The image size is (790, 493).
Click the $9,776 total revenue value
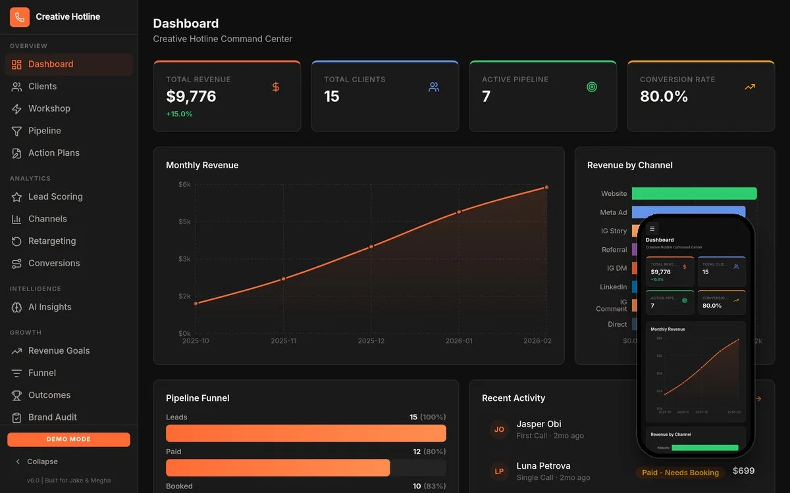point(191,97)
